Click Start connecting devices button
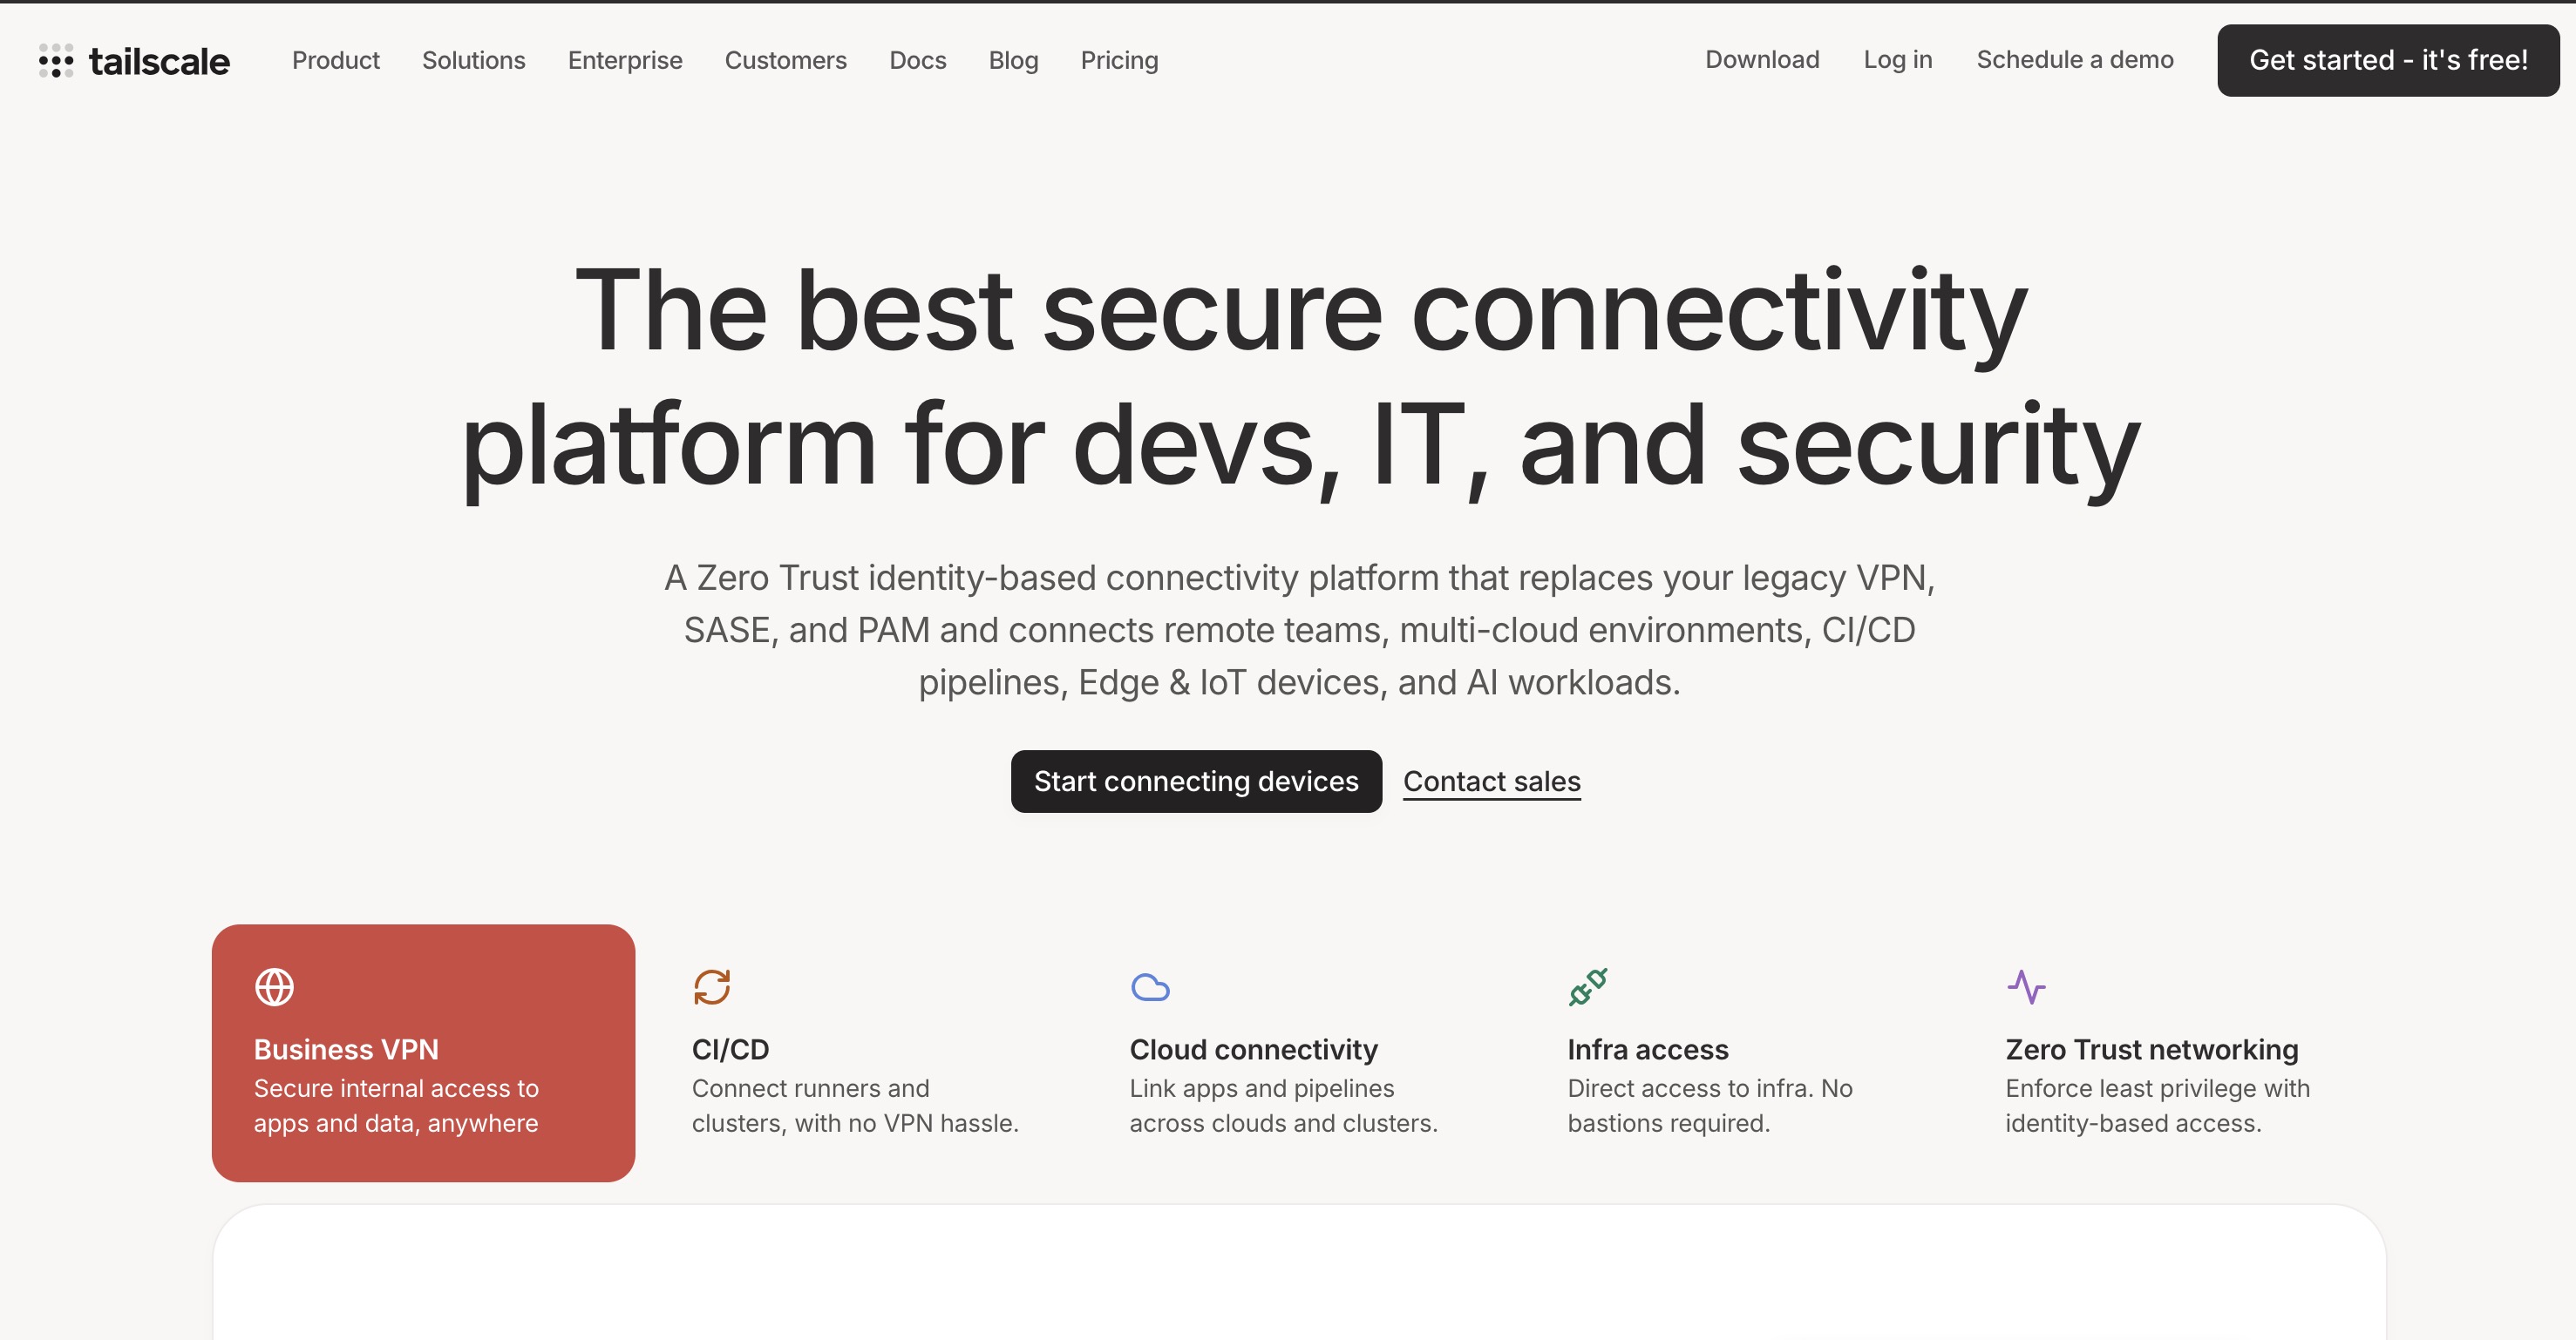 [1196, 782]
